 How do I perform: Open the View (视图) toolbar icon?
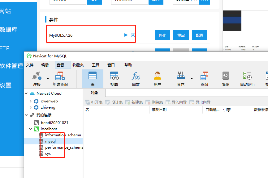point(114,76)
